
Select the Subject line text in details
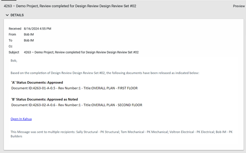(81, 52)
